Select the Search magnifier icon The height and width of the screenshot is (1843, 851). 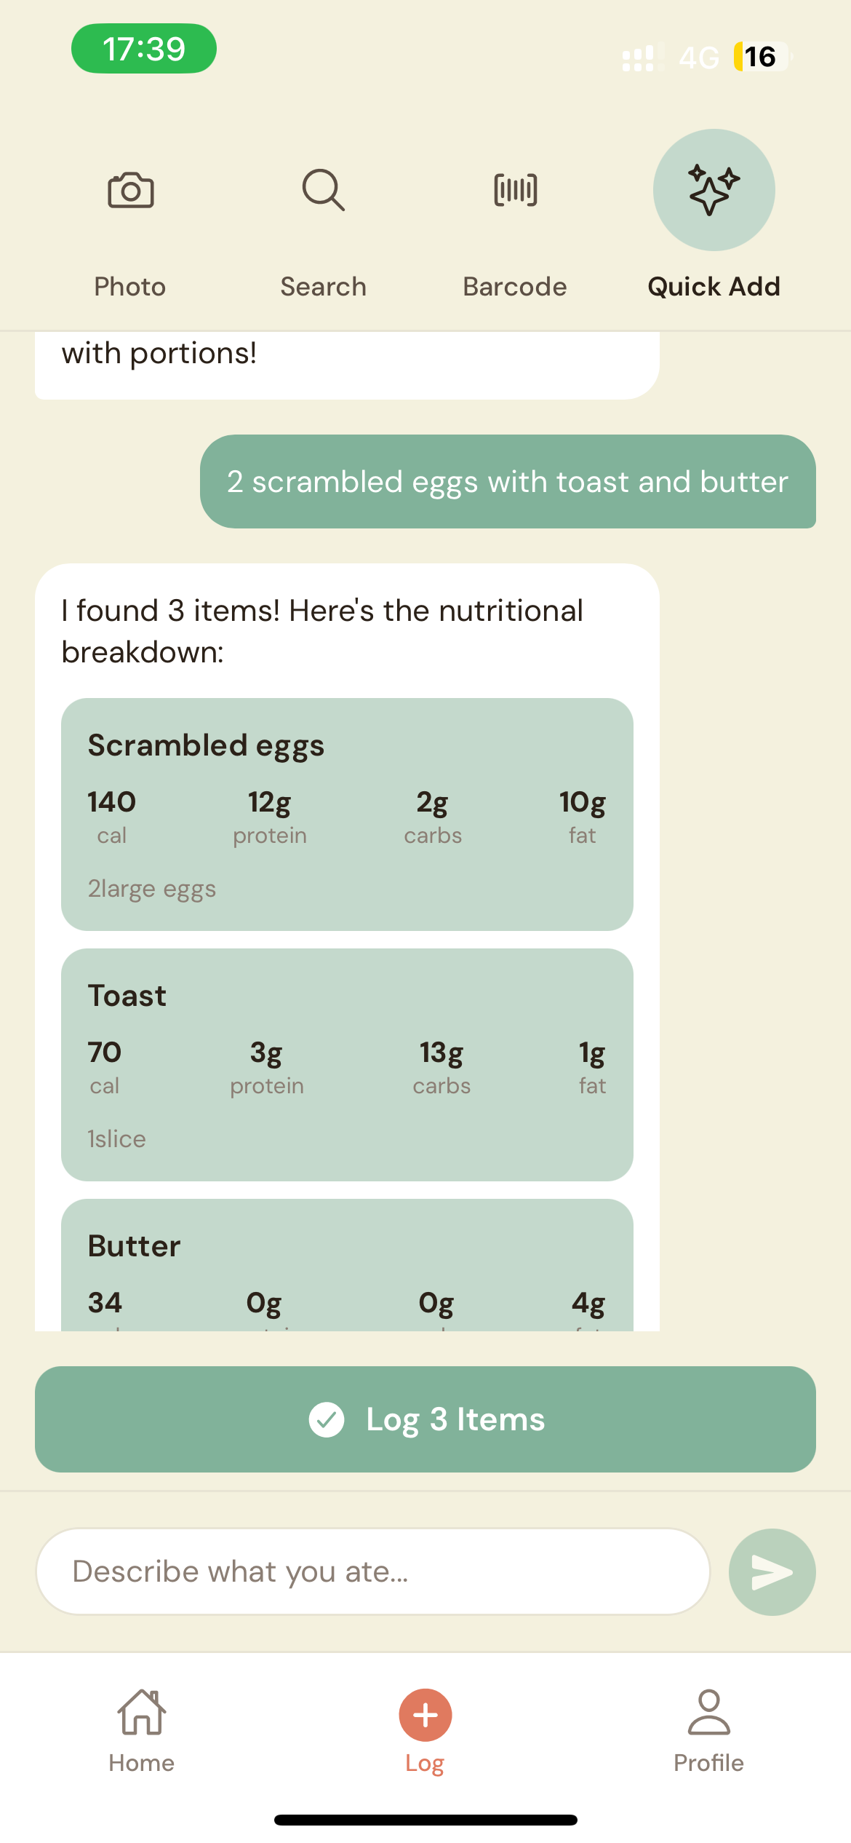click(323, 190)
